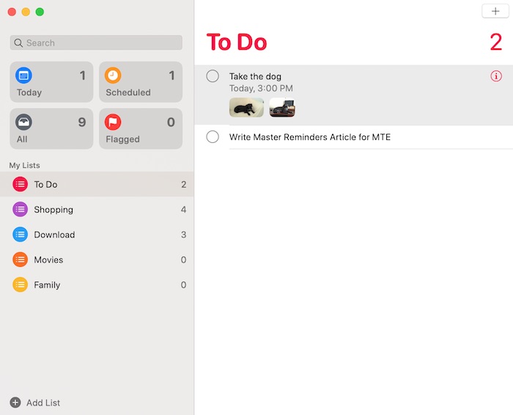Open the All reminders card
Screen dimensions: 513x415
(x=51, y=128)
